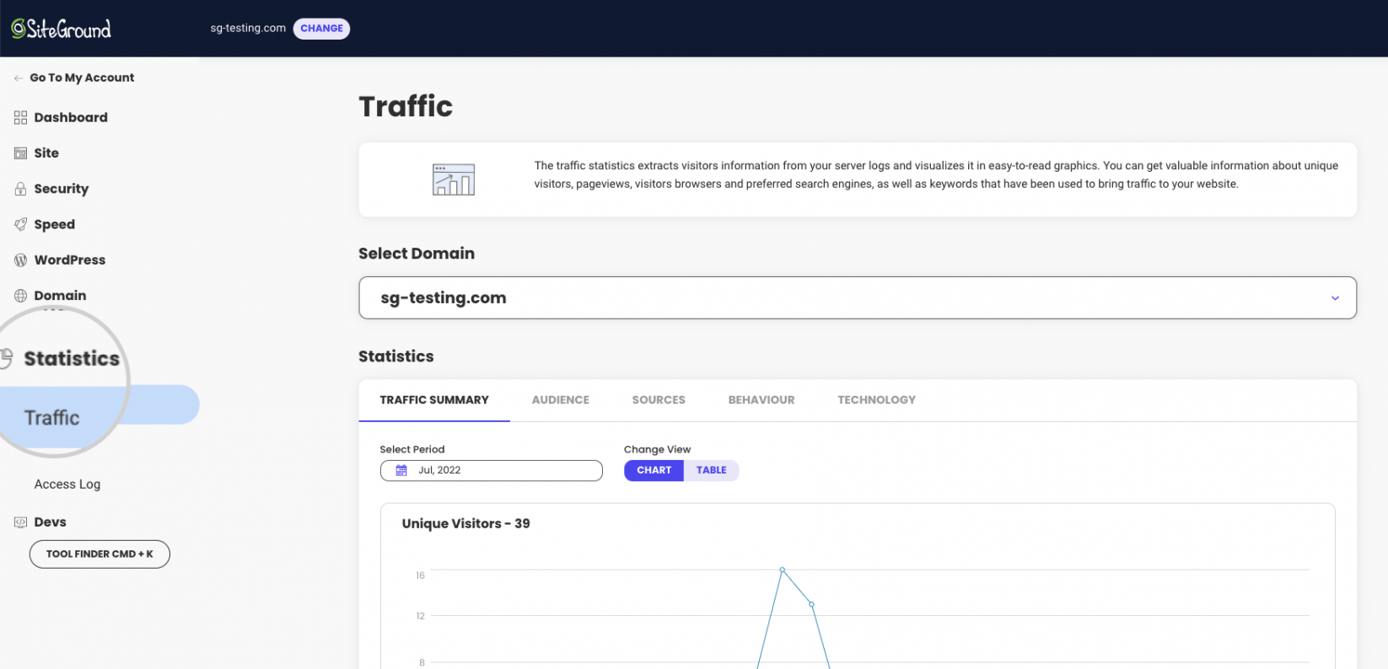This screenshot has height=669, width=1388.
Task: Select the Table view toggle
Action: tap(712, 471)
